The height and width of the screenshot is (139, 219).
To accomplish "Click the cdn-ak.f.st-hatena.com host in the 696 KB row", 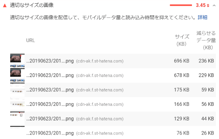I will [100, 61].
